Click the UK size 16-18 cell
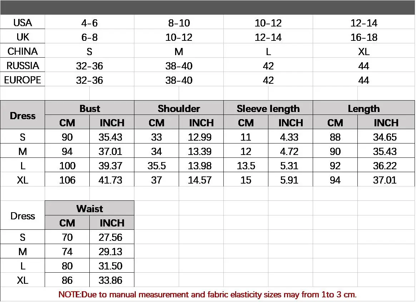 click(x=364, y=38)
